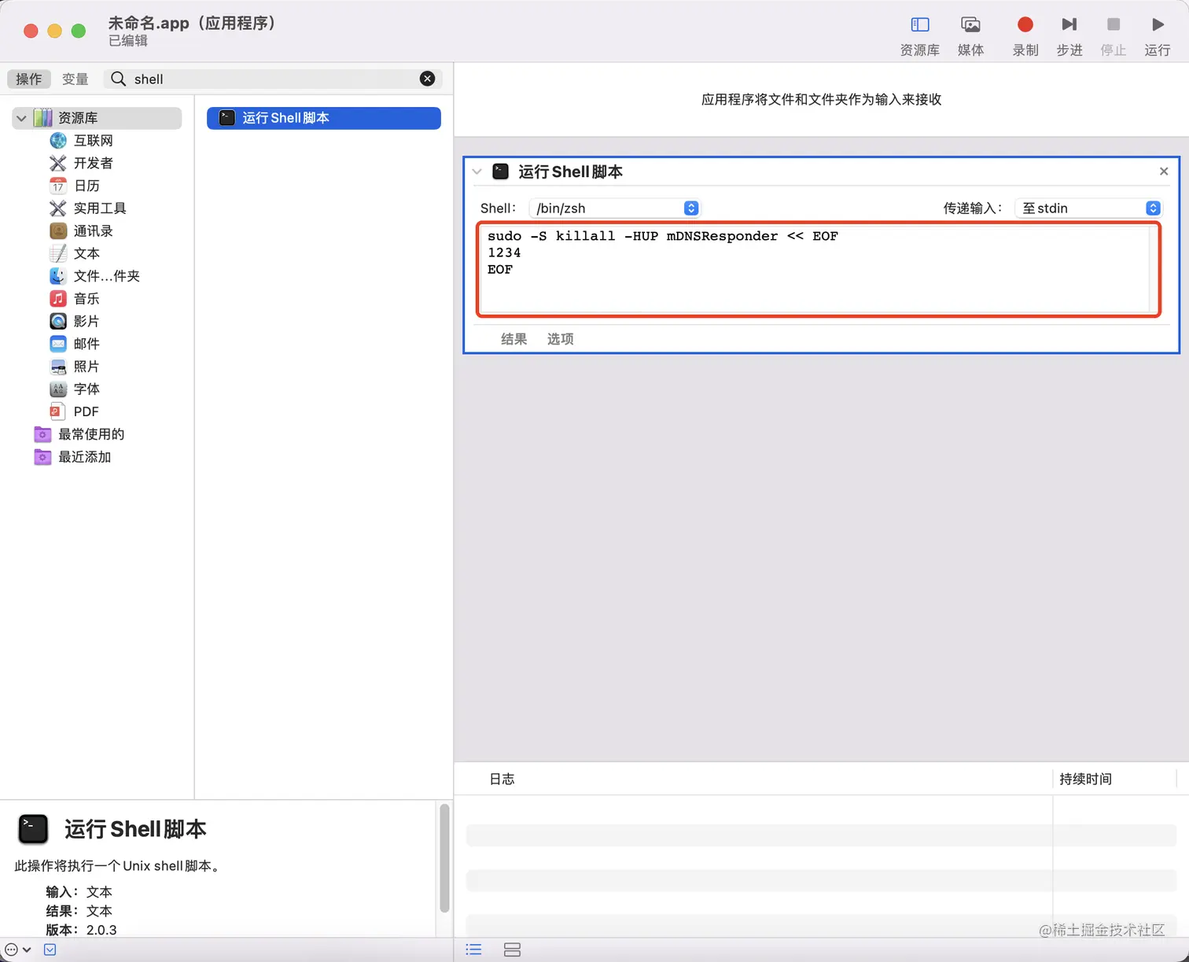Collapse the 资源库 library tree
Viewport: 1189px width, 962px height.
(21, 118)
